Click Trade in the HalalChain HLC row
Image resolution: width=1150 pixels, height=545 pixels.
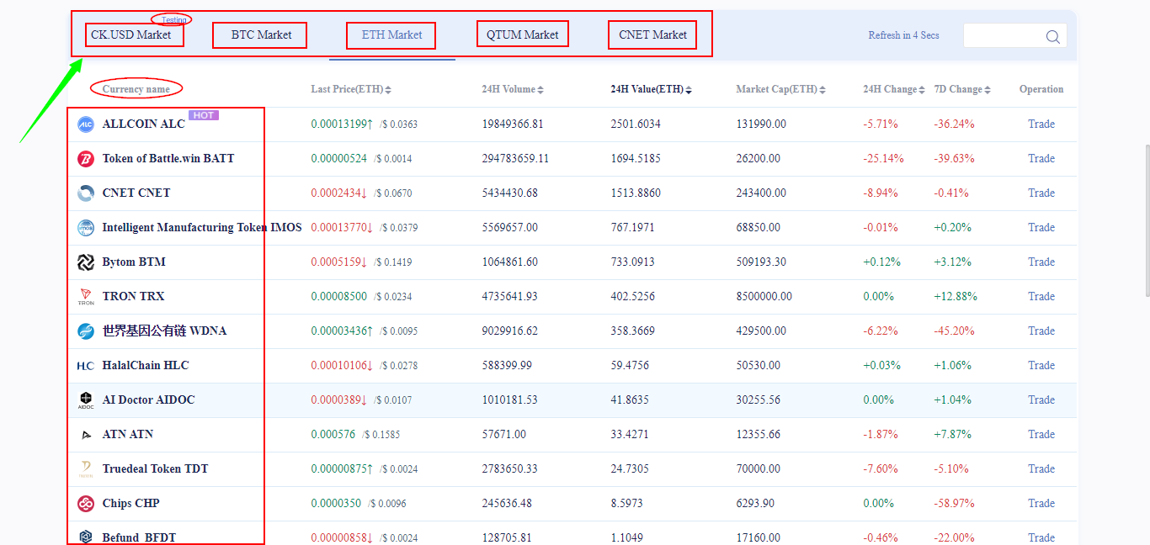[x=1041, y=365]
